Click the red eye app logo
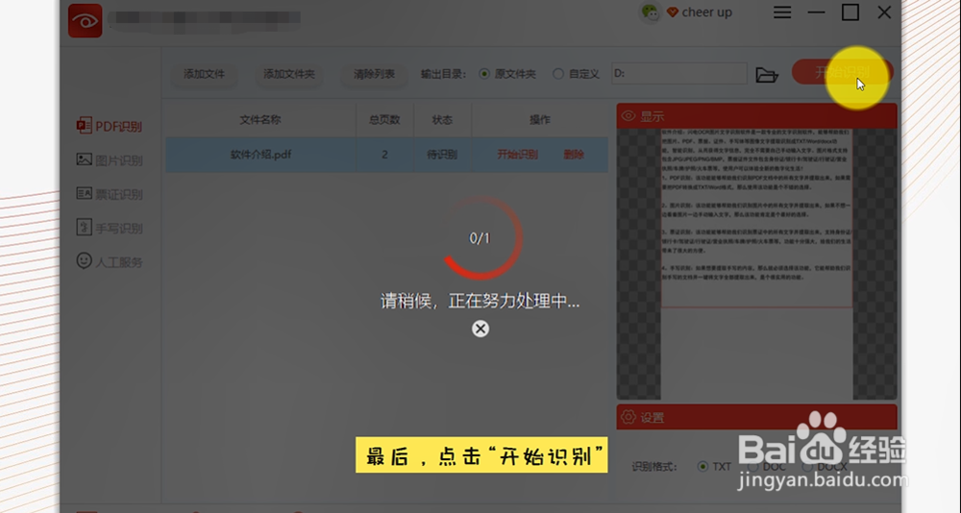 (x=86, y=21)
